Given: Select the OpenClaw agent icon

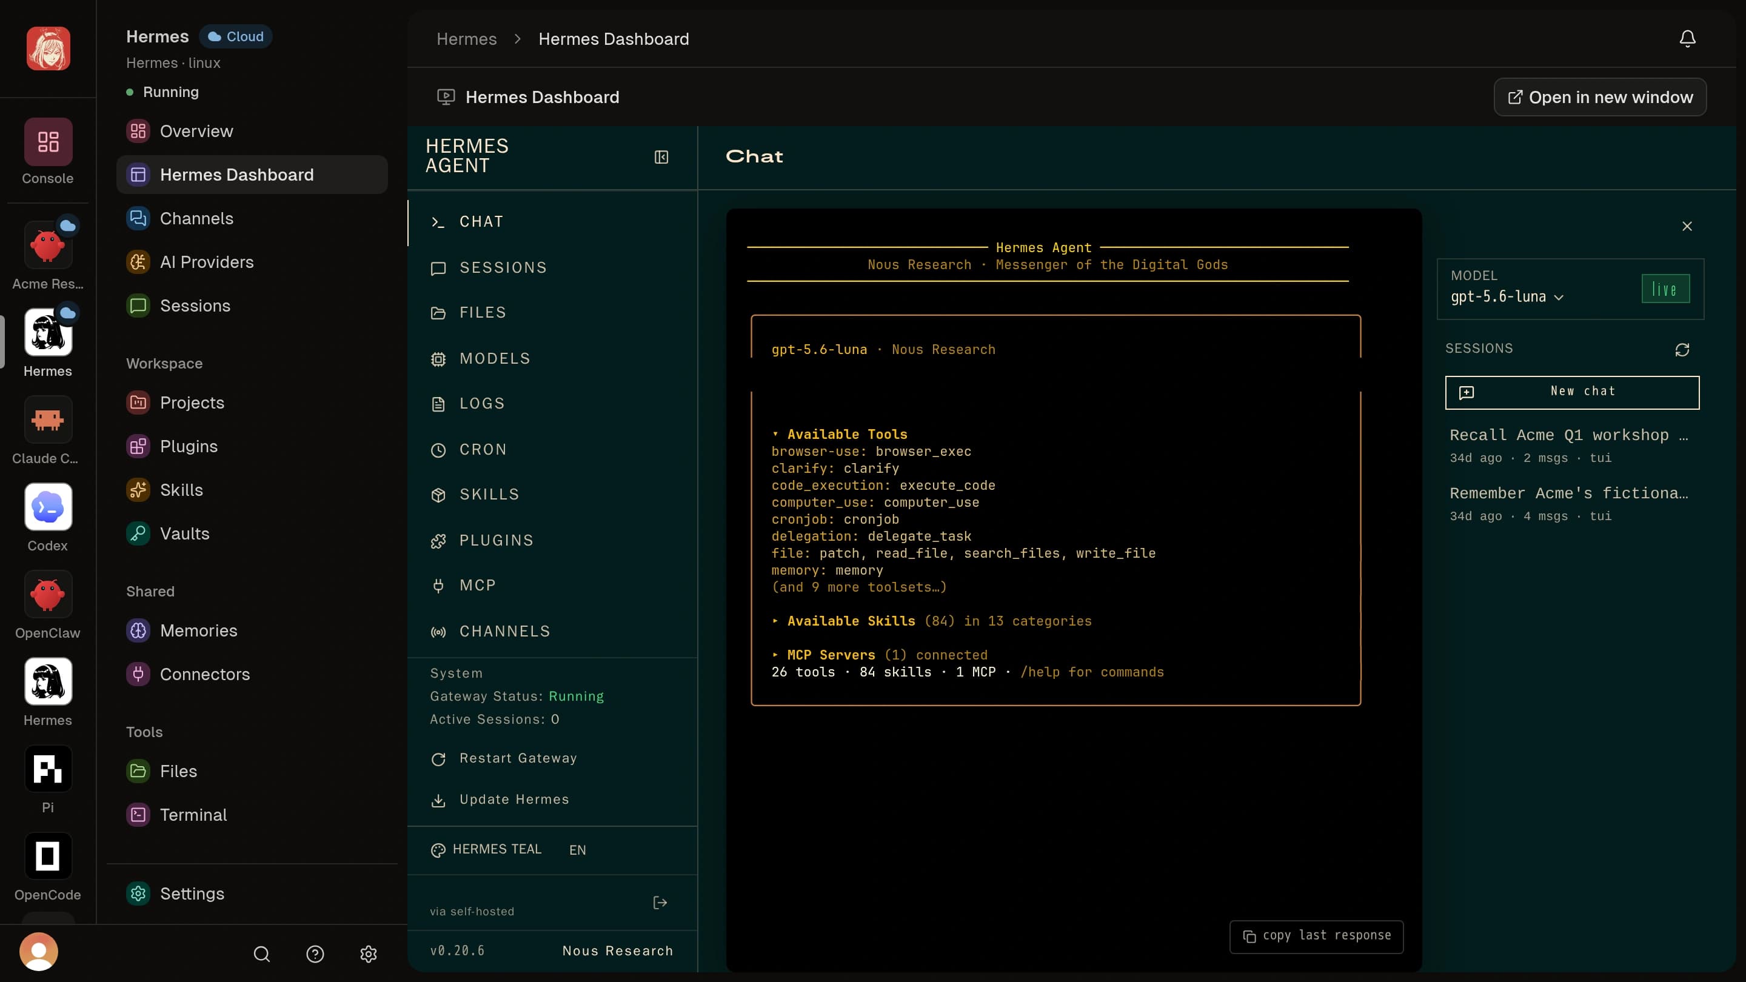Looking at the screenshot, I should pyautogui.click(x=48, y=594).
